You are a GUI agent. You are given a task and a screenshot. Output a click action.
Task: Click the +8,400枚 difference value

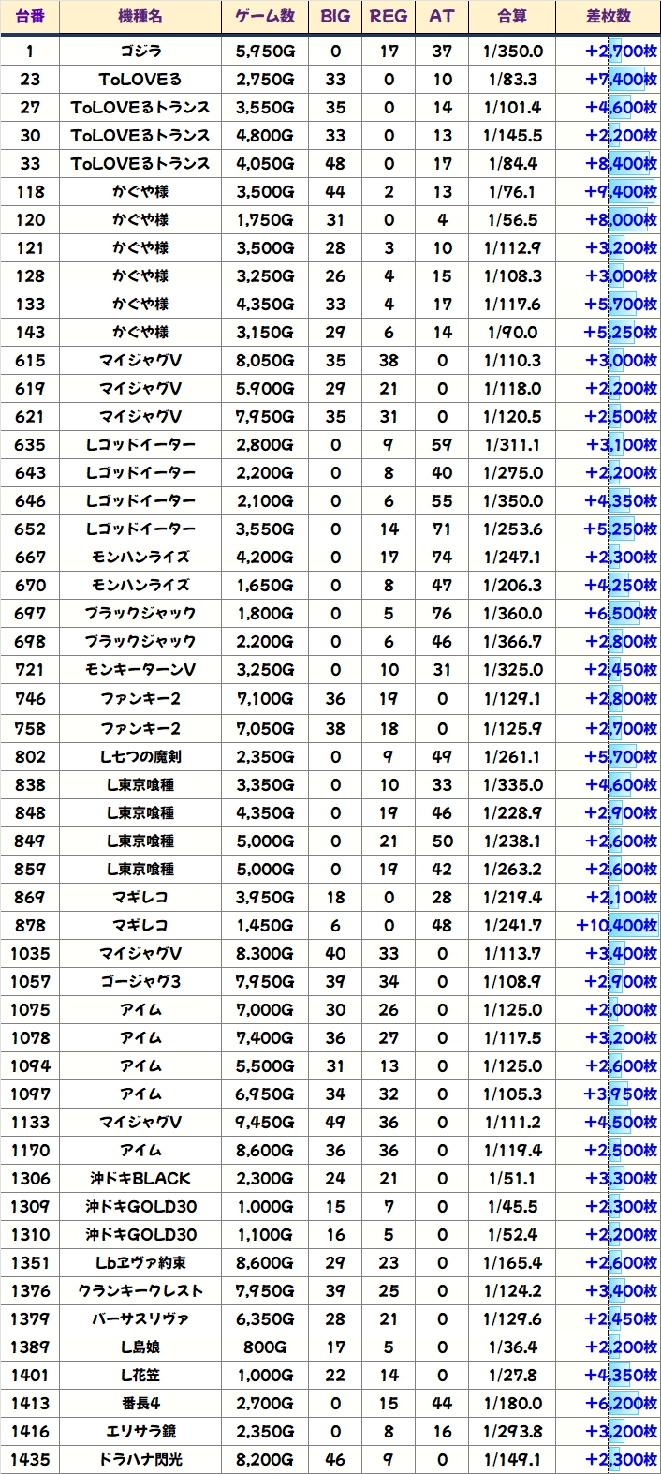point(609,164)
